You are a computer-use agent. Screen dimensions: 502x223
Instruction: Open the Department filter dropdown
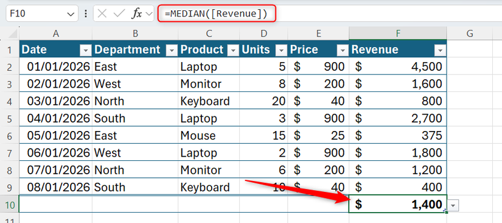[172, 51]
